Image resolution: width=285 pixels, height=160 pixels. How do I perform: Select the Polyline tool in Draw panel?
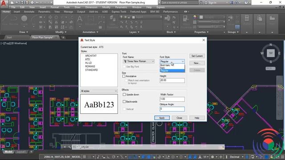click(x=14, y=20)
